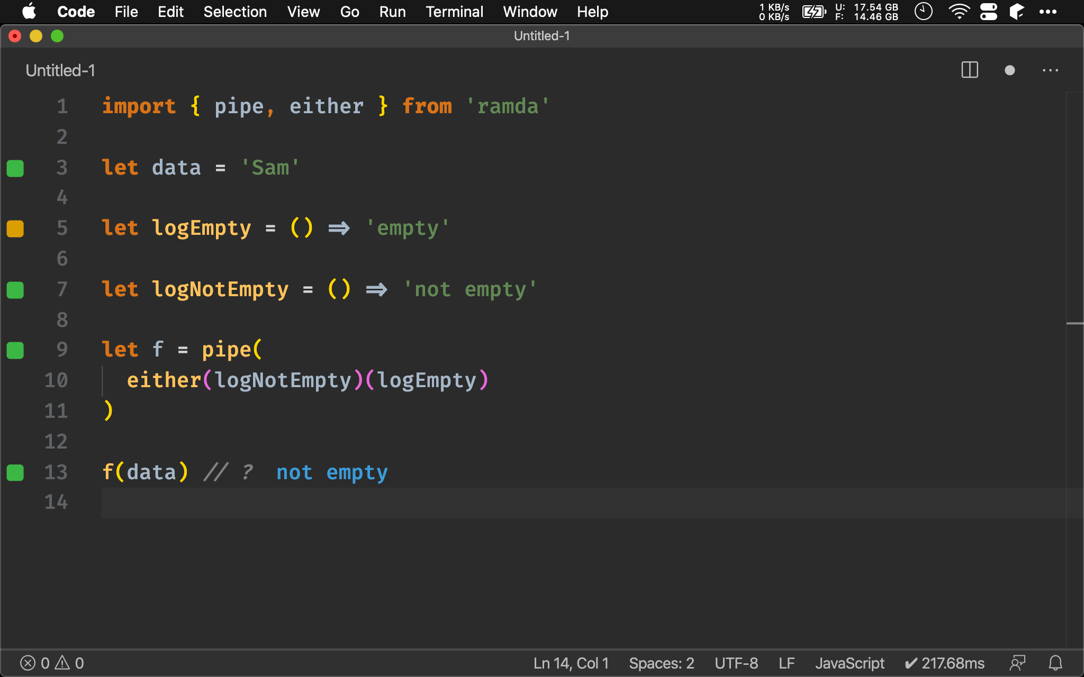Click the feedback person icon in status bar
The width and height of the screenshot is (1084, 677).
point(1017,663)
